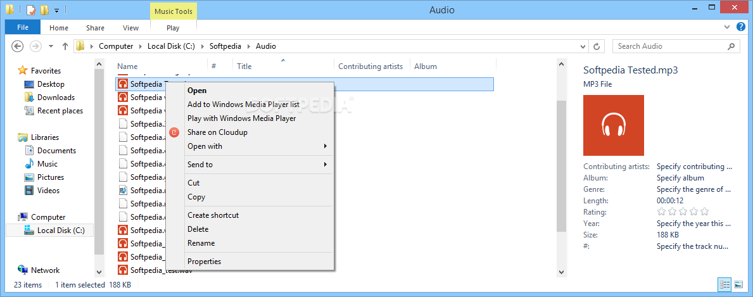Choose Add to Windows Media Player list
The width and height of the screenshot is (753, 297).
[x=250, y=104]
